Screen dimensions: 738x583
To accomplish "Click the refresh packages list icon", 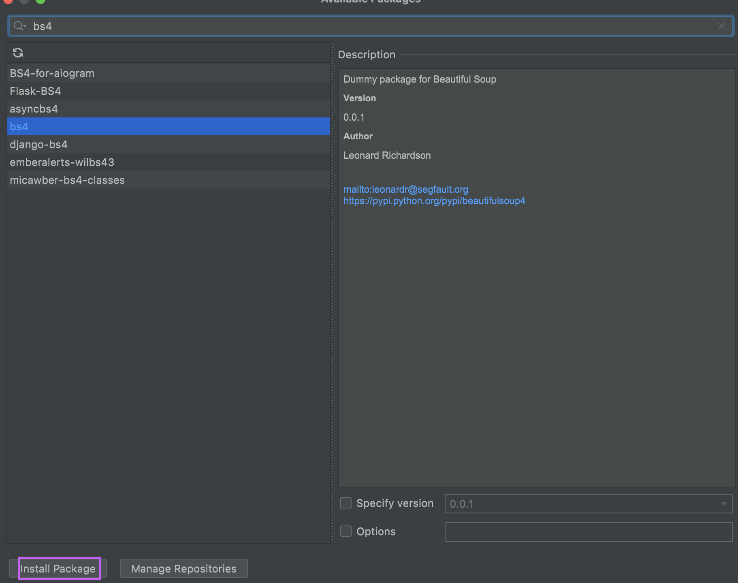I will click(18, 53).
